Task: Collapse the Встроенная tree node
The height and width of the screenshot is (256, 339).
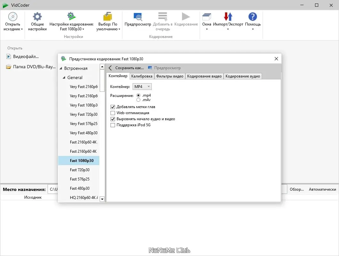Action: pyautogui.click(x=61, y=68)
